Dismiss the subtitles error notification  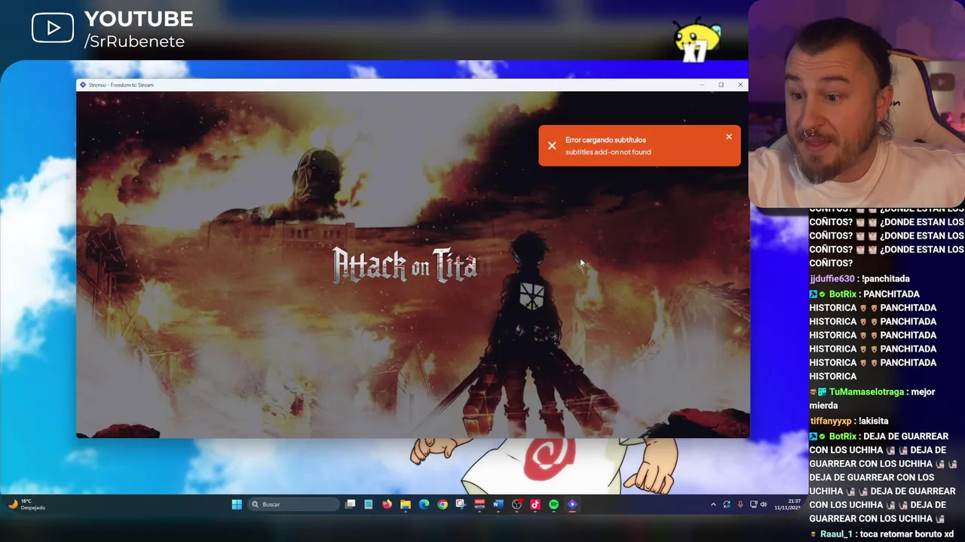click(729, 137)
